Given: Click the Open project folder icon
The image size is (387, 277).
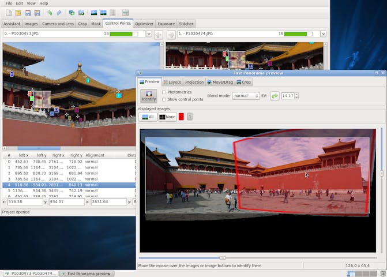Looking at the screenshot, I should pos(18,13).
